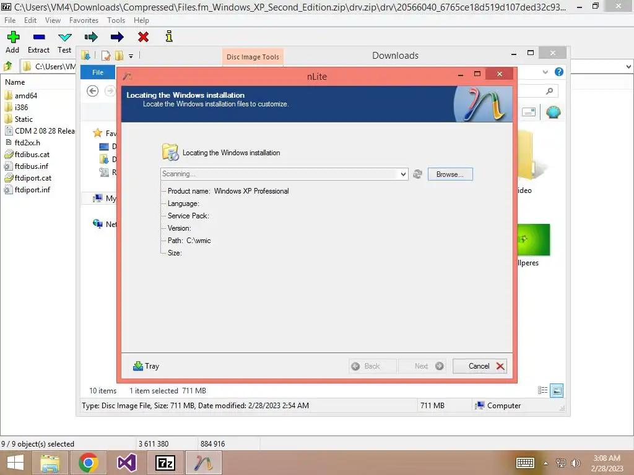Click the 7-Zip Move blue arrow icon
634x475 pixels.
tap(117, 37)
